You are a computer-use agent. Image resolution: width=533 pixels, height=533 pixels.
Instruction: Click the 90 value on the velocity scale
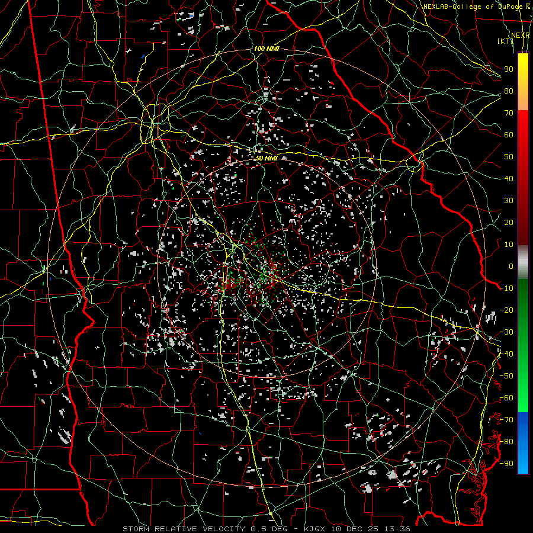(509, 69)
